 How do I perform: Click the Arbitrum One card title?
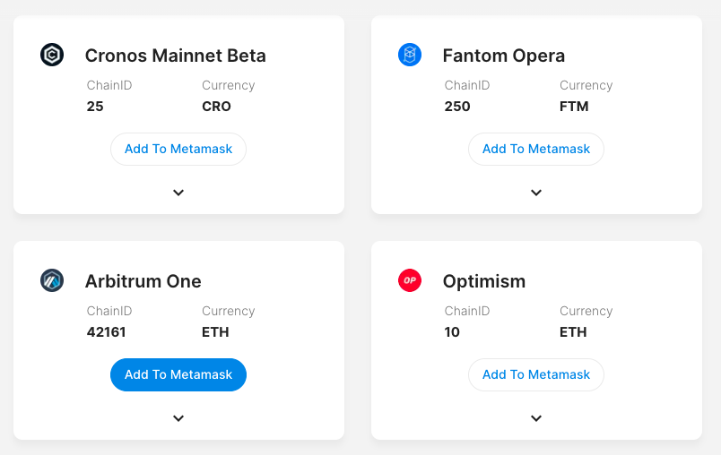point(143,281)
